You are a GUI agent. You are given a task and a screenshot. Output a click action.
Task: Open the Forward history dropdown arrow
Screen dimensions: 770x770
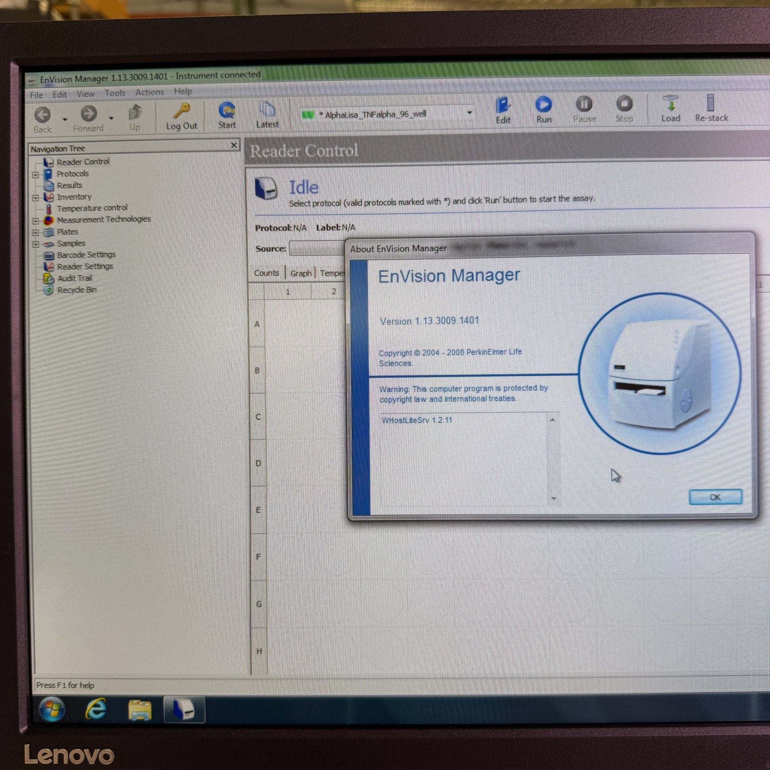111,118
